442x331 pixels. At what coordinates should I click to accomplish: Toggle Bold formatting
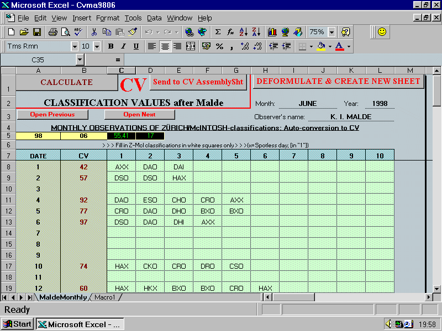click(110, 46)
